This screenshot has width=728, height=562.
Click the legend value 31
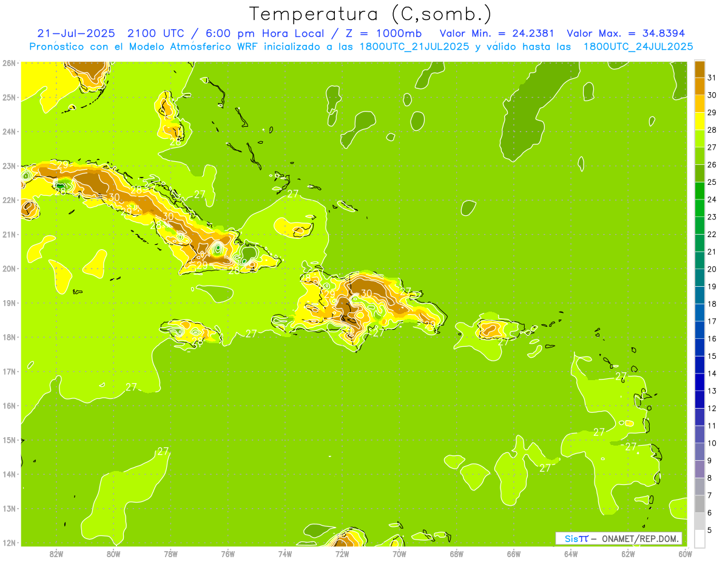click(712, 78)
